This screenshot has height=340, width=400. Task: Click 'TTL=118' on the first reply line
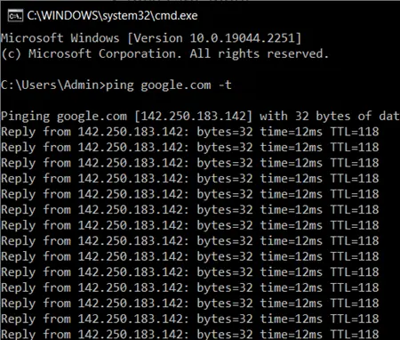tap(355, 132)
